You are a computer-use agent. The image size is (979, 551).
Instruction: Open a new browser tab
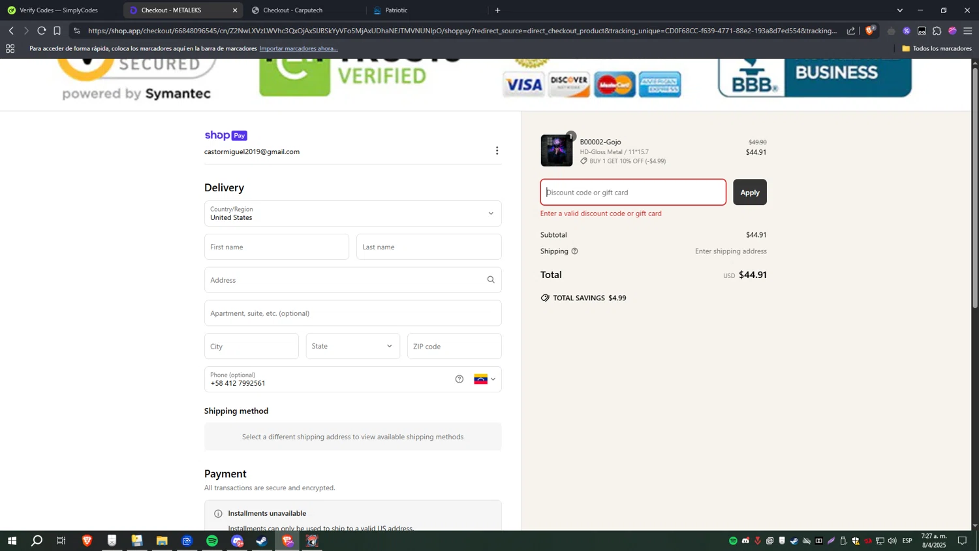(x=498, y=10)
